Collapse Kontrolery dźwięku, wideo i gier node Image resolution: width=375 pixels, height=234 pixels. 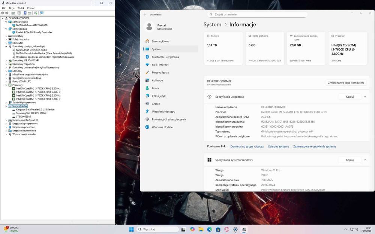coord(6,46)
